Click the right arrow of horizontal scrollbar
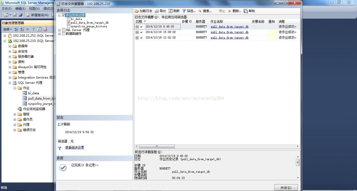 point(298,146)
